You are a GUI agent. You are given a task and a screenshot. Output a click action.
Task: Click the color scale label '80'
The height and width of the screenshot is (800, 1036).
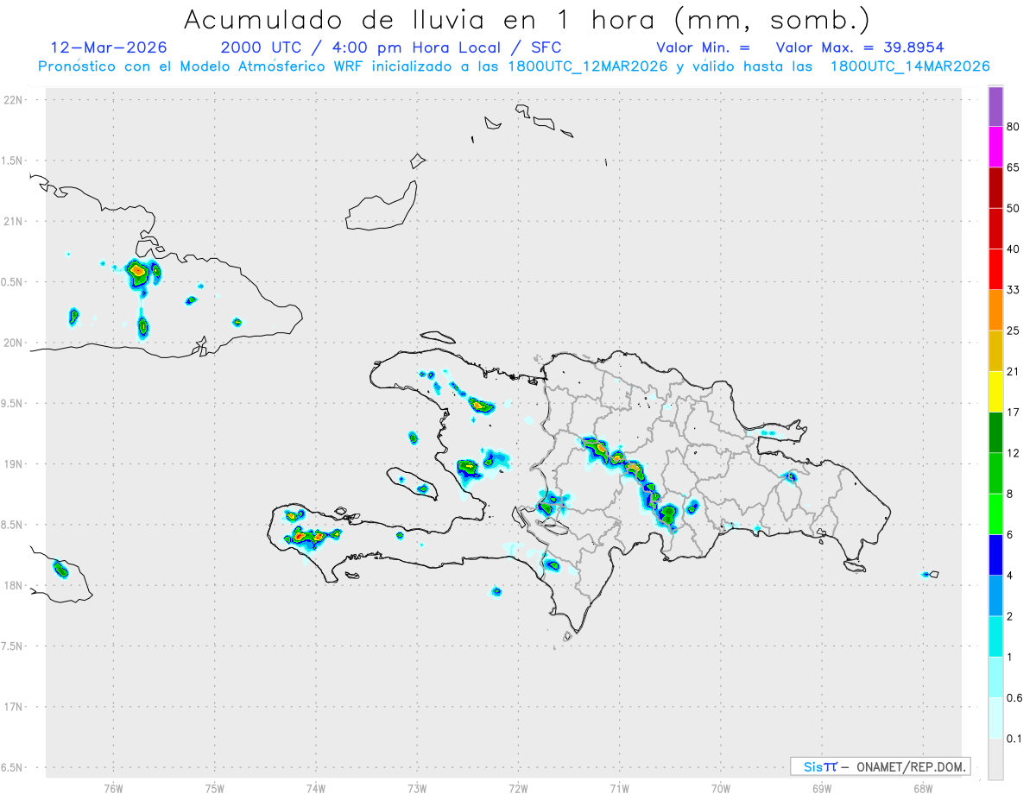[1014, 127]
